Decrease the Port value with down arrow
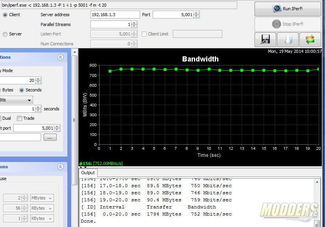This screenshot has height=227, width=325. 196,16
